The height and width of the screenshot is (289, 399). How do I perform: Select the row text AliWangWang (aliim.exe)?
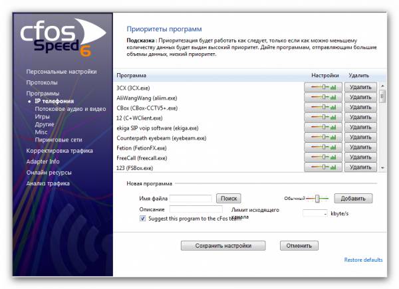[x=147, y=98]
